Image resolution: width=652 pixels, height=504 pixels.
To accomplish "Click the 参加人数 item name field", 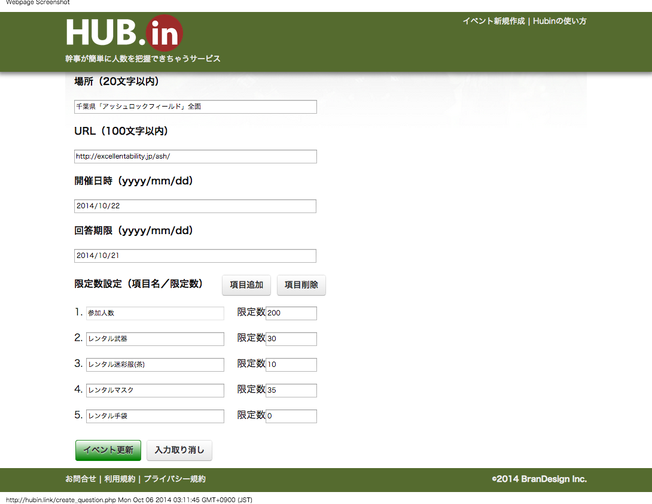I will click(155, 313).
